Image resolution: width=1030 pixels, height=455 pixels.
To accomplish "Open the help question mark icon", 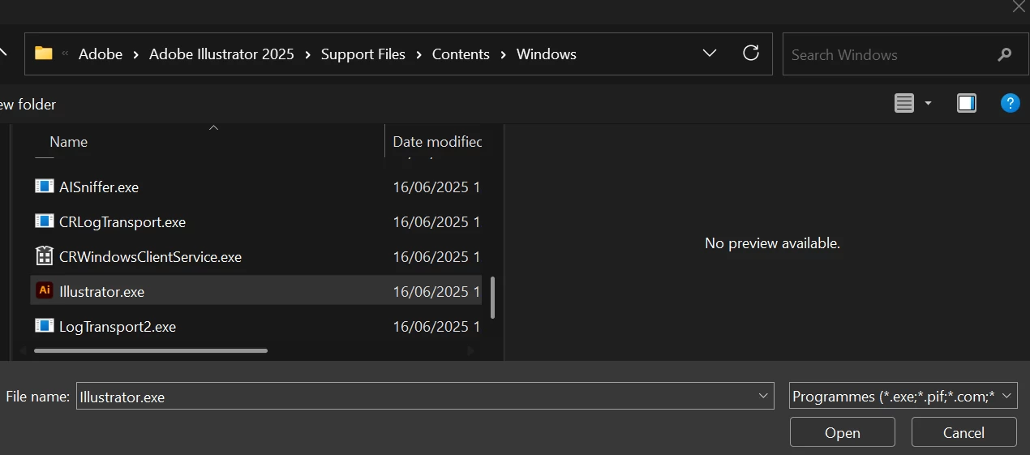I will tap(1010, 103).
